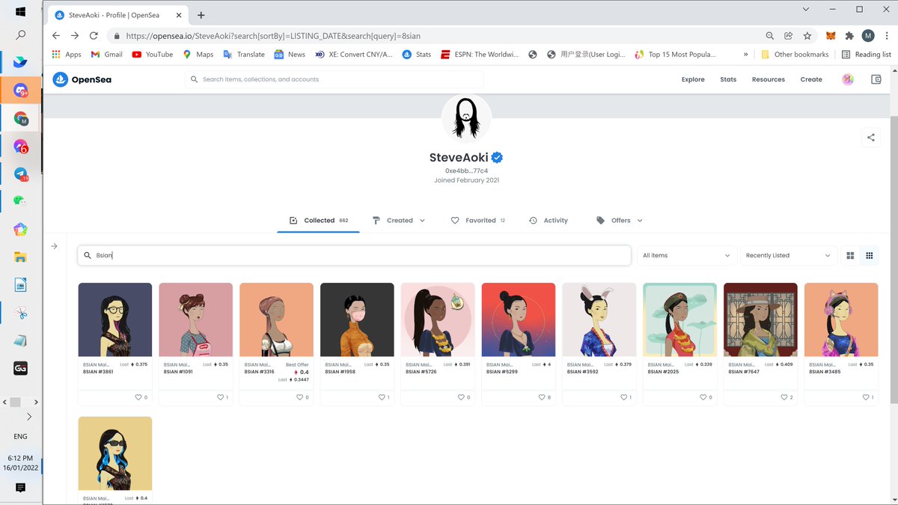Bookmark this page with star icon
Image resolution: width=898 pixels, height=505 pixels.
pyautogui.click(x=807, y=35)
